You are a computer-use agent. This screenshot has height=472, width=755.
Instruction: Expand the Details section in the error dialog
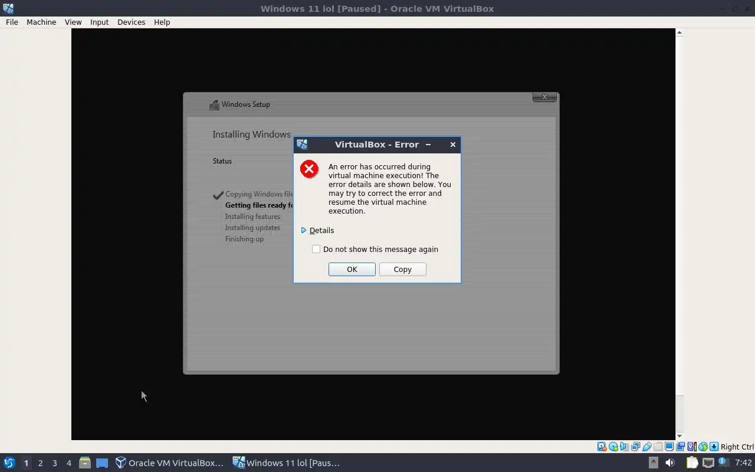(x=317, y=230)
